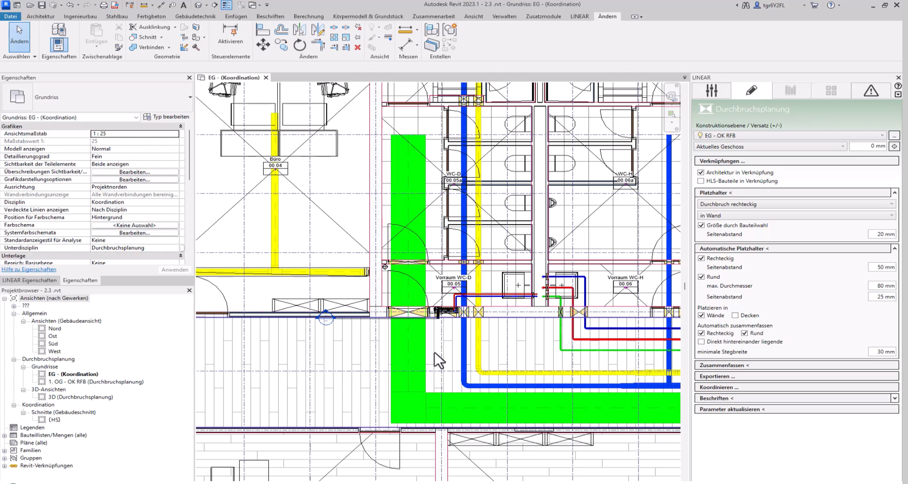Image resolution: width=908 pixels, height=484 pixels.
Task: Click the max. Durchmesser value field
Action: click(x=881, y=286)
